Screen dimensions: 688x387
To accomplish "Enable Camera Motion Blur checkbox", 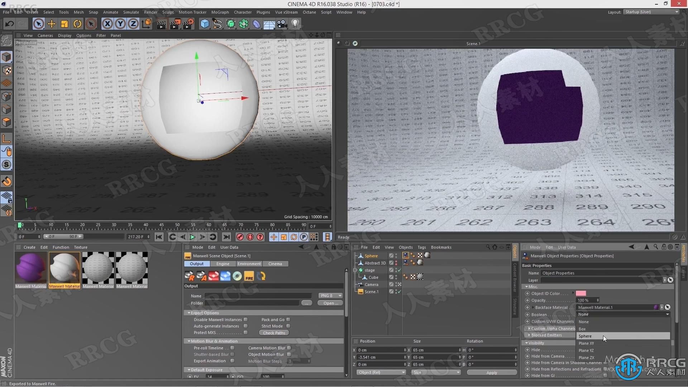I will click(289, 348).
